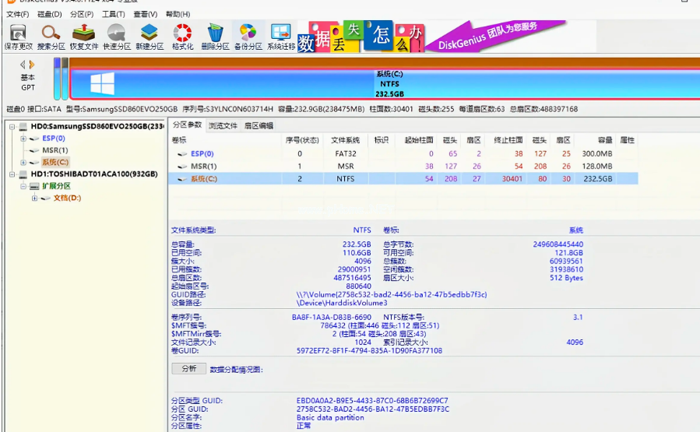Select the 格式化 (Format) toolbar icon
Viewport: 700px width, 432px height.
pyautogui.click(x=182, y=36)
